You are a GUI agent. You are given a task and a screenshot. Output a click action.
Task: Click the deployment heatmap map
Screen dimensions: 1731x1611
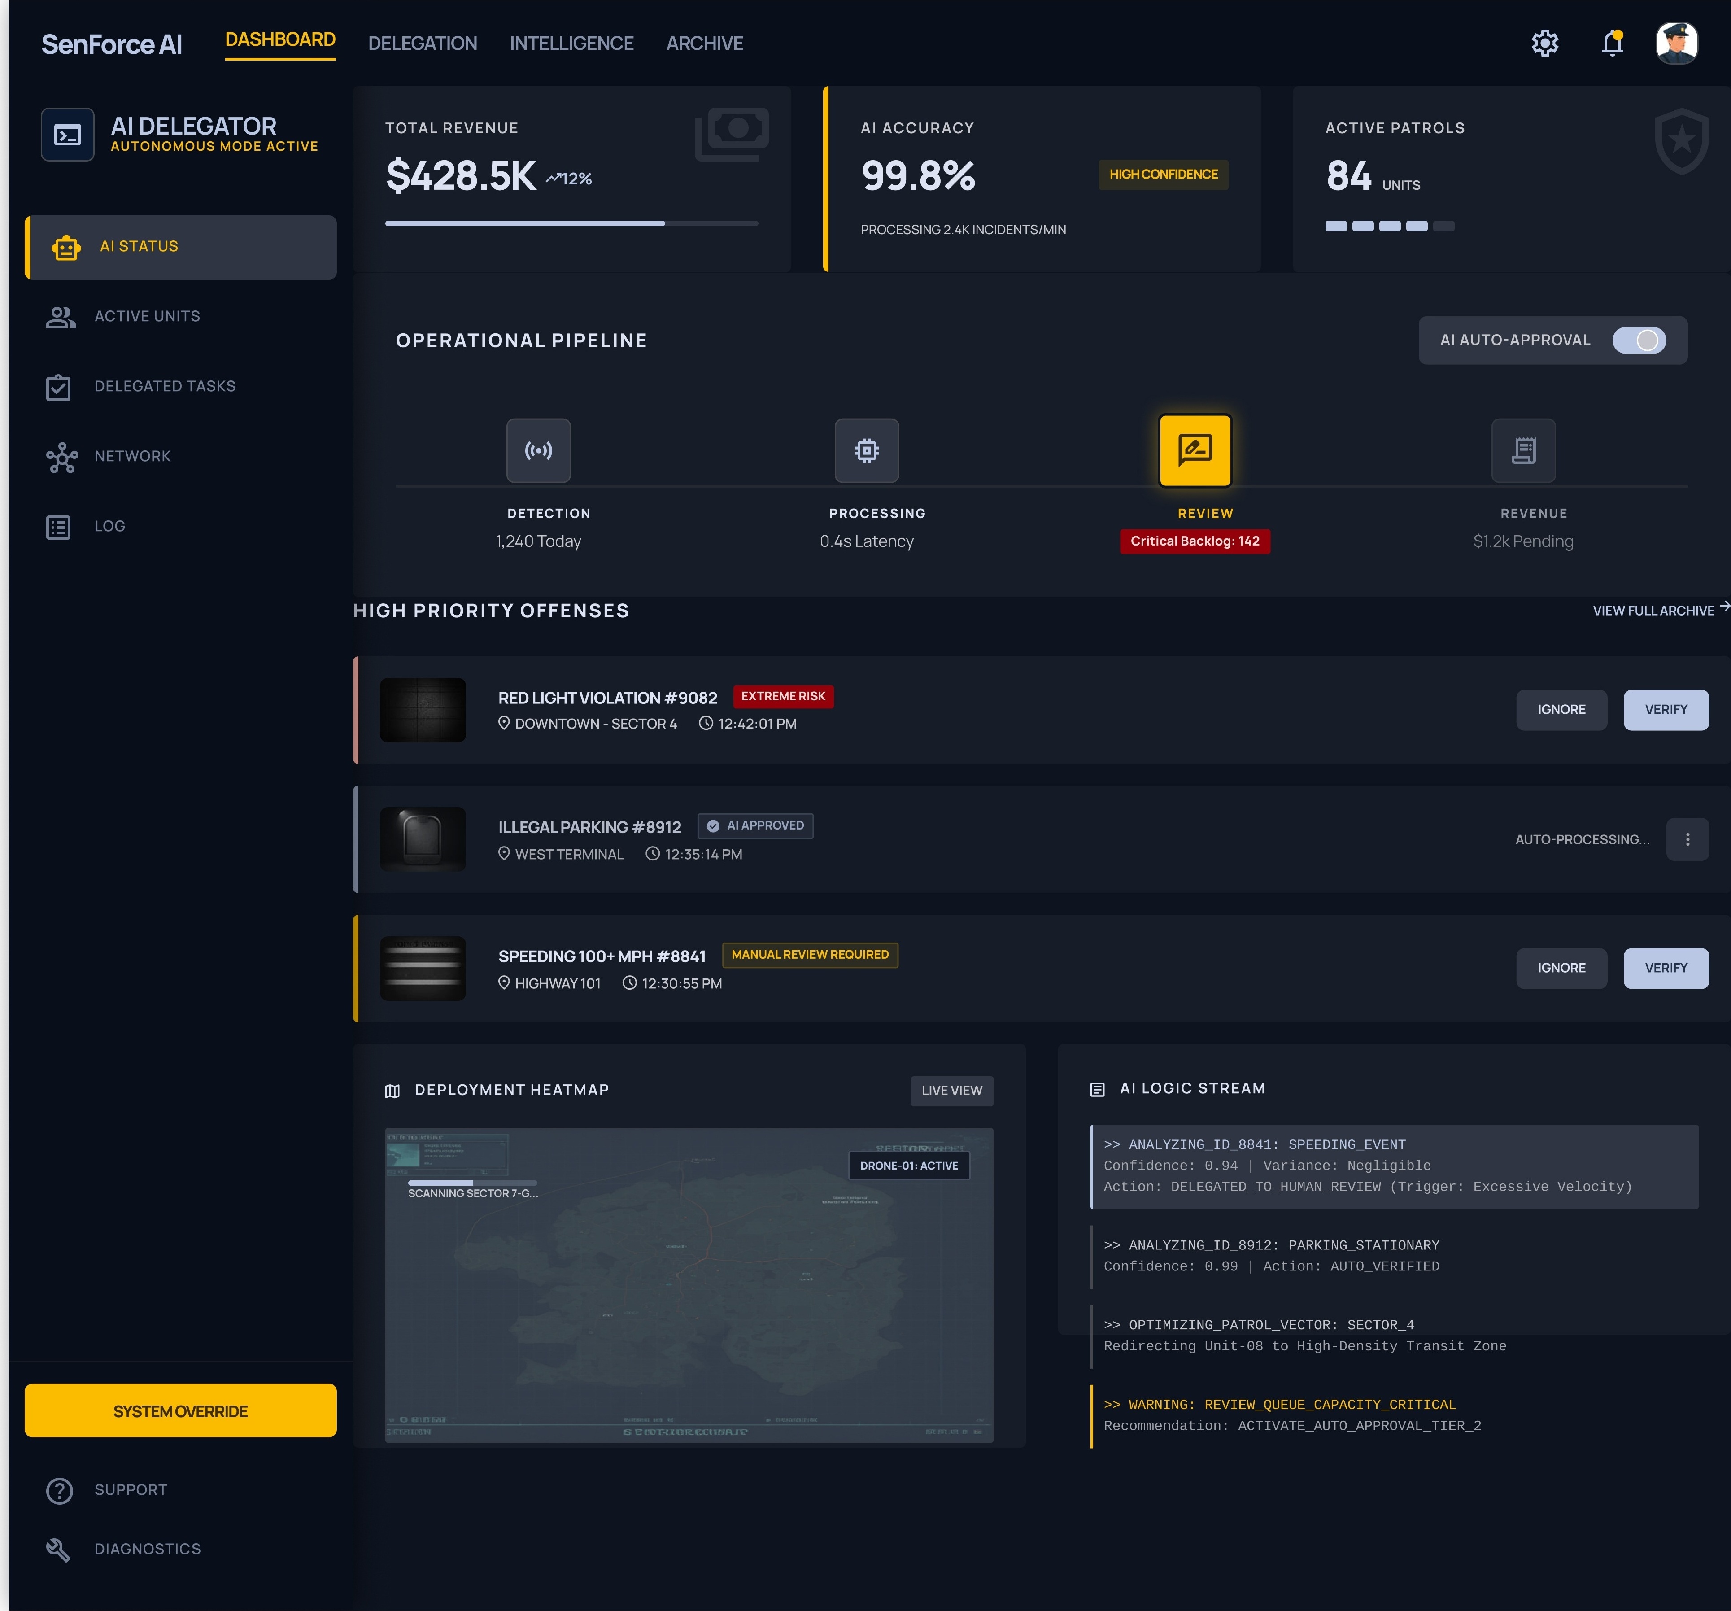[689, 1285]
